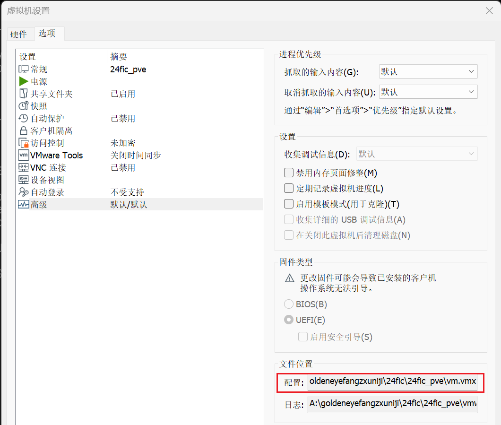Viewport: 501px width, 425px height.
Task: Select the 高级 (Advanced) row
Action: coord(39,205)
